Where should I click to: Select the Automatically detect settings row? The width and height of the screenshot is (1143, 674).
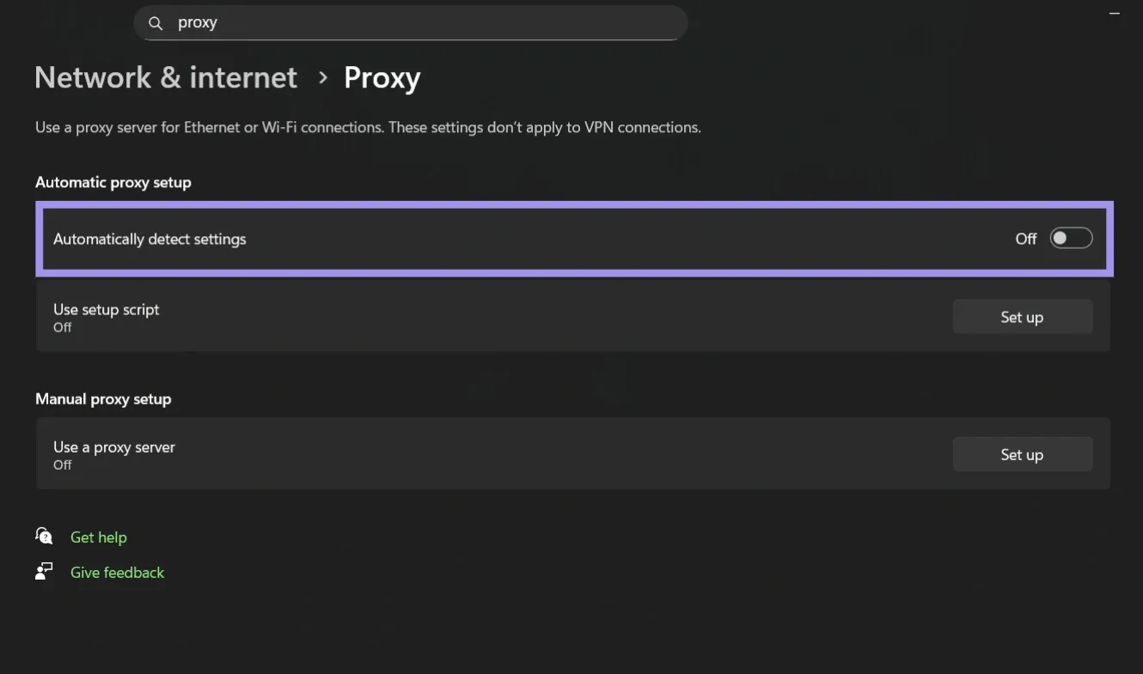(430, 238)
